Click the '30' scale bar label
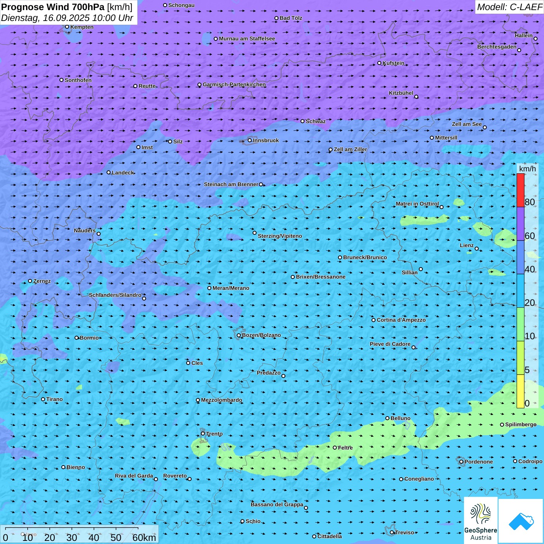 point(71,537)
